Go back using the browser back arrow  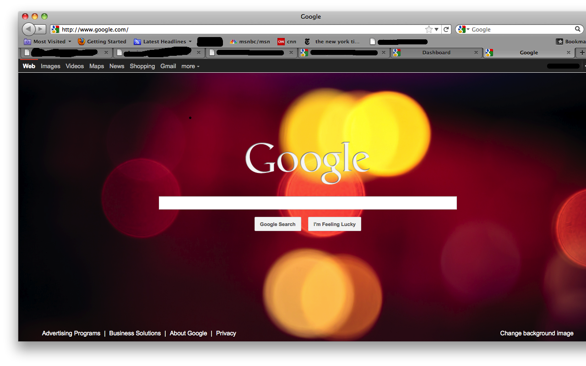click(28, 29)
